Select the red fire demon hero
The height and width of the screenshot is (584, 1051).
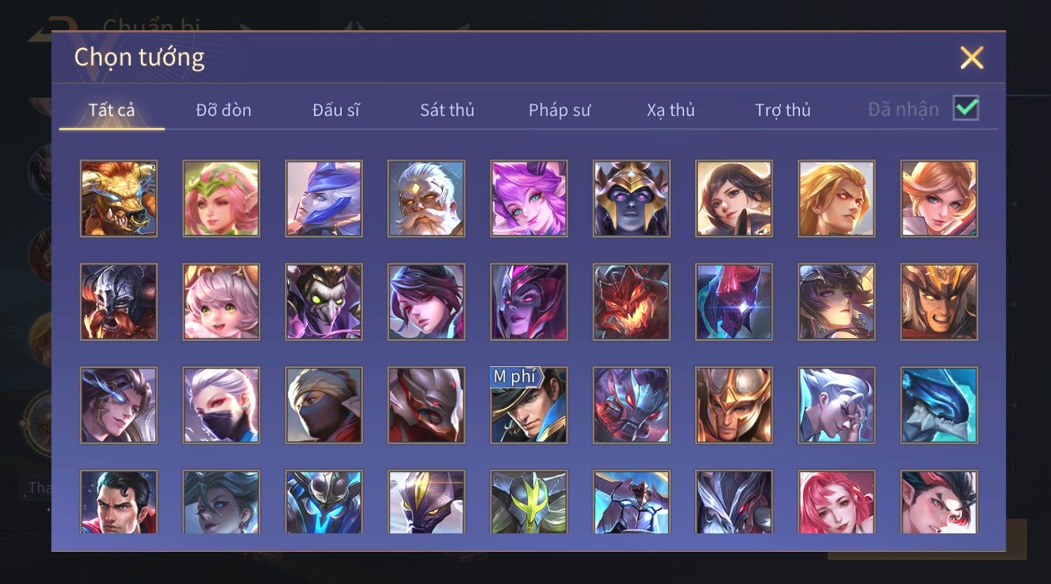(632, 302)
